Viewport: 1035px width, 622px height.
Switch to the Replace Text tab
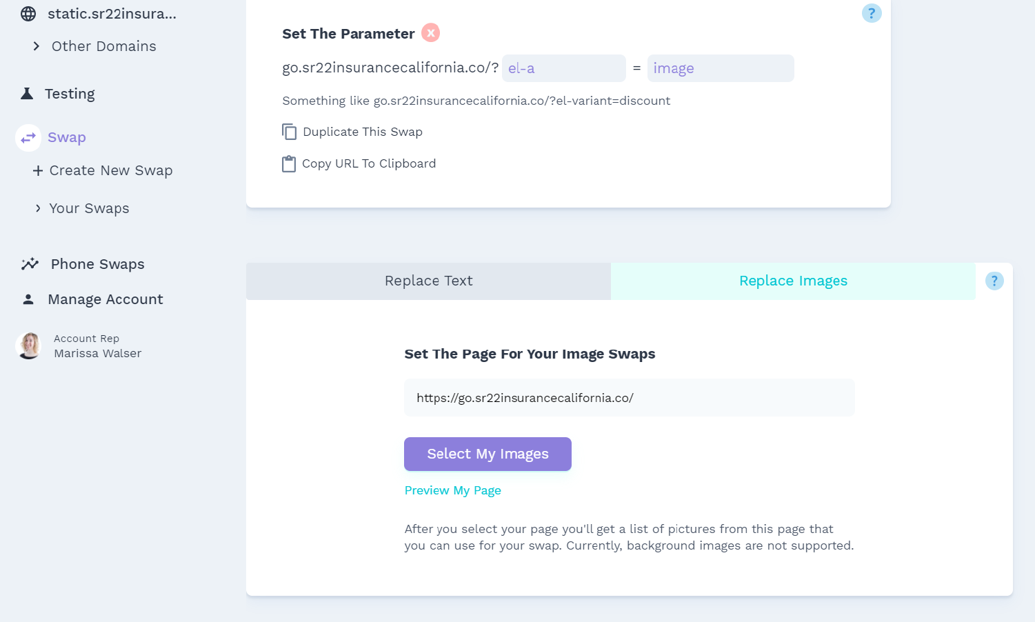[x=428, y=281]
